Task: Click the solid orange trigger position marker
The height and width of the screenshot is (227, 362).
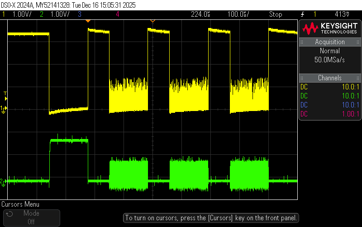Action: coord(88,21)
